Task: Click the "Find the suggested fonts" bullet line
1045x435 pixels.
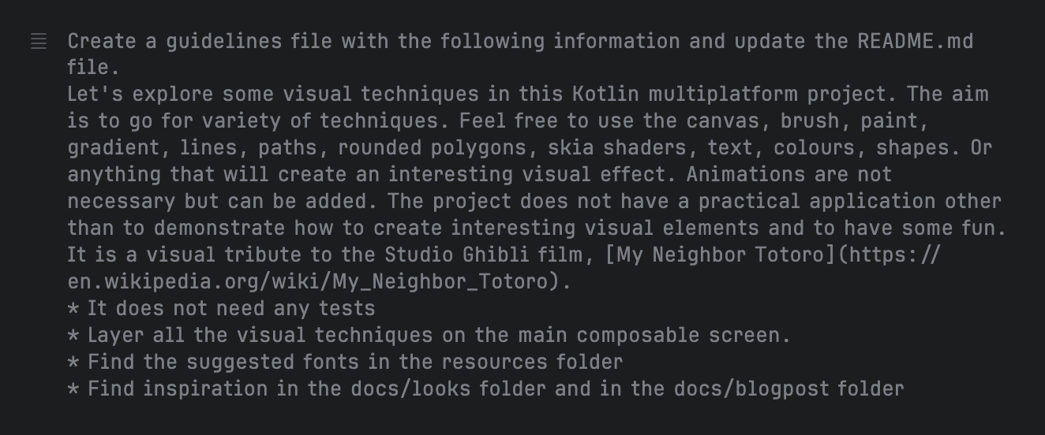Action: [x=346, y=362]
